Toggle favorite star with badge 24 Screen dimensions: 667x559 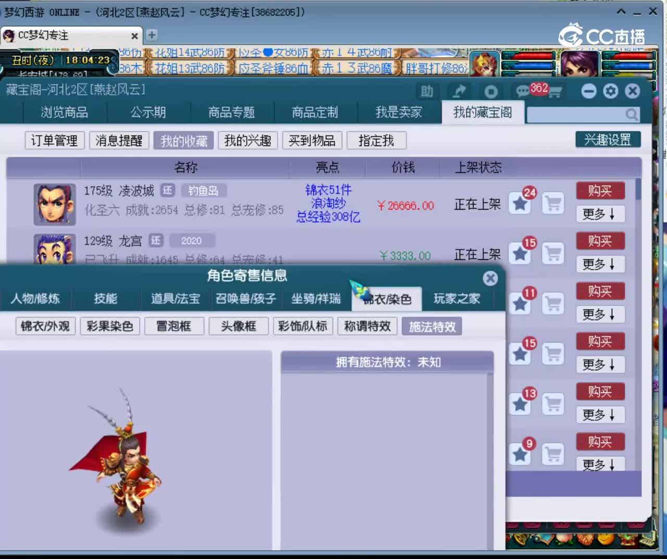(520, 203)
